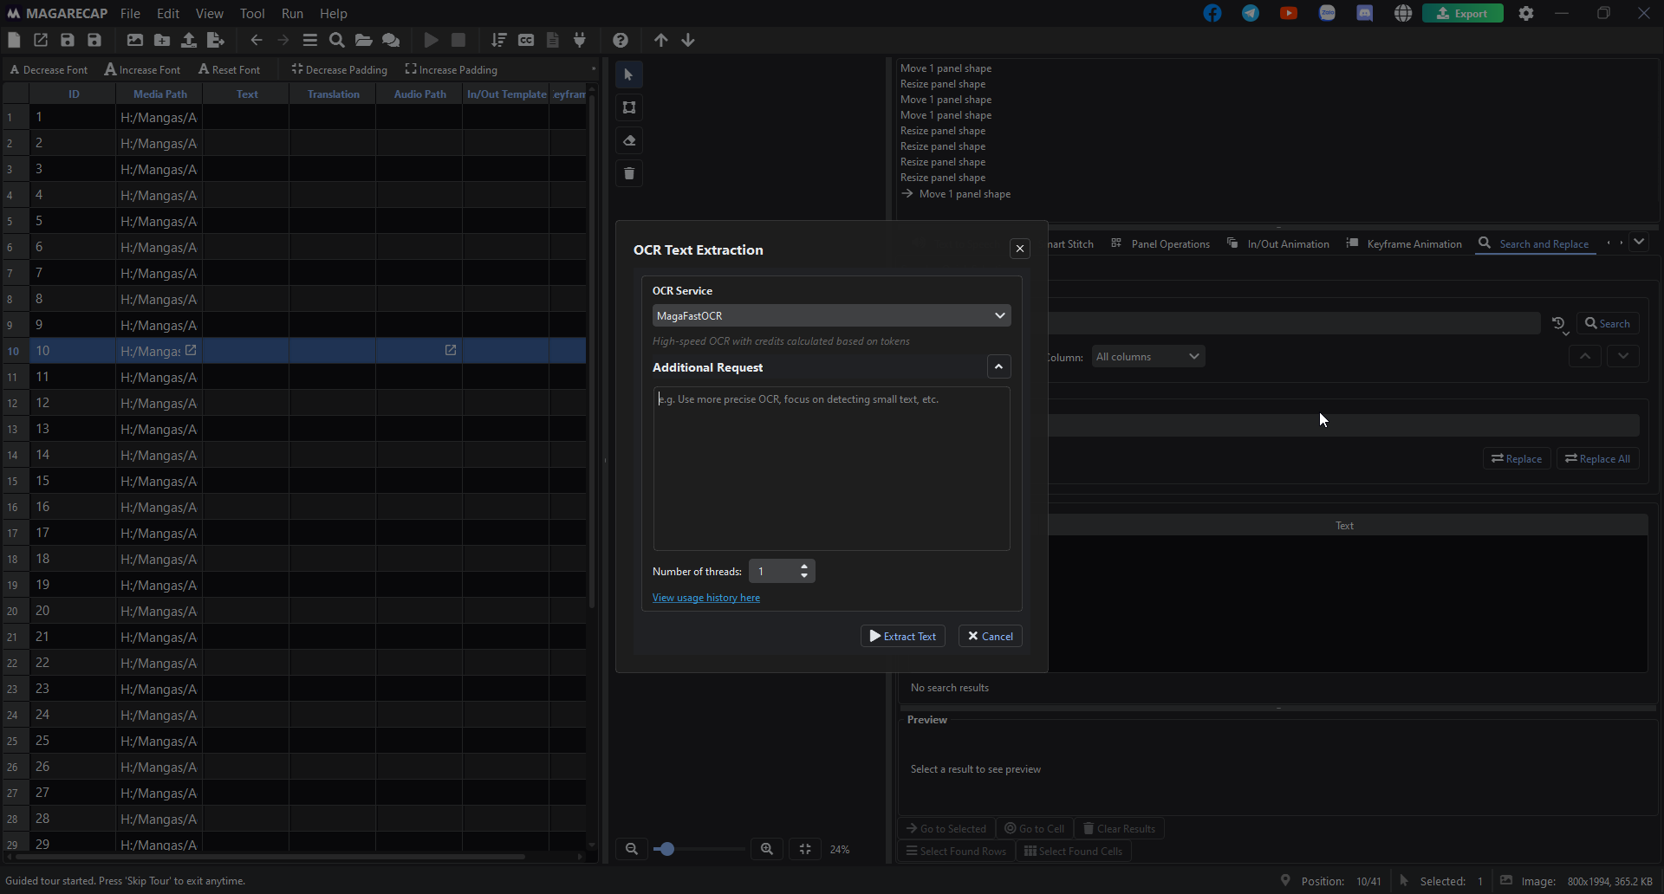Click the chat bubbles icon in toolbar
Image resolution: width=1664 pixels, height=894 pixels.
391,40
